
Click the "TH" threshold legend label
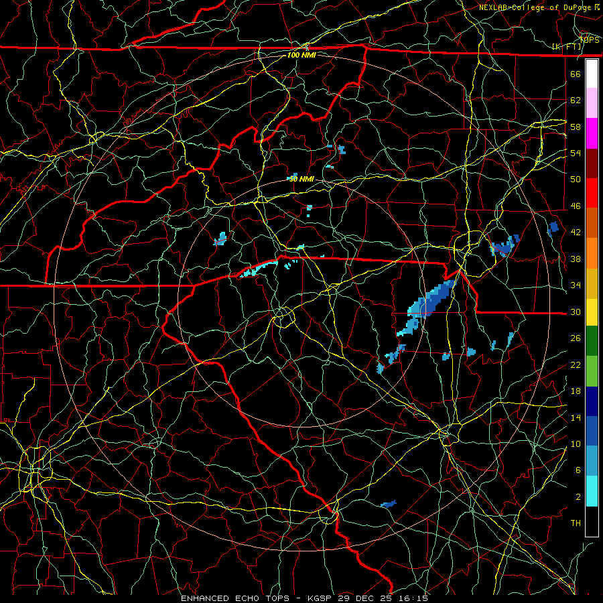[x=576, y=523]
